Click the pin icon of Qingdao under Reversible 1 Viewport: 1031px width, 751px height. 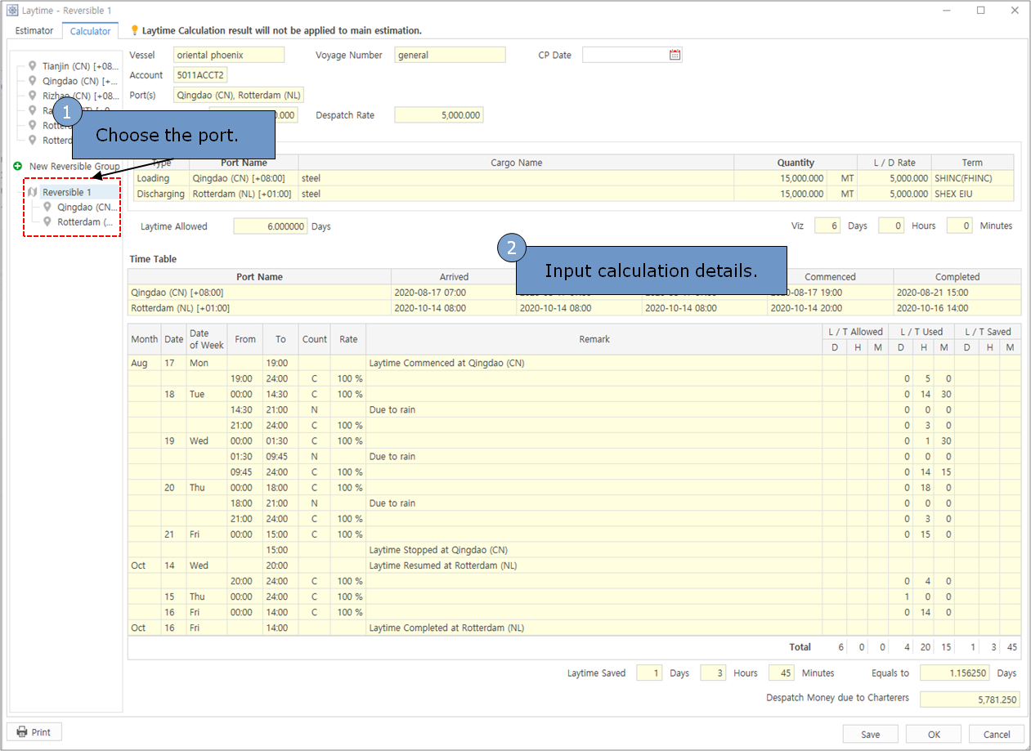47,207
